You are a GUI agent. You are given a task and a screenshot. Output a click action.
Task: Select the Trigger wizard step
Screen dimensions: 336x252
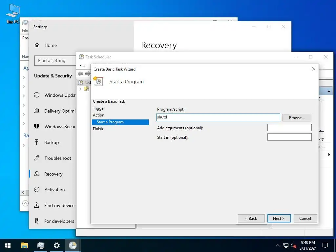click(x=99, y=108)
